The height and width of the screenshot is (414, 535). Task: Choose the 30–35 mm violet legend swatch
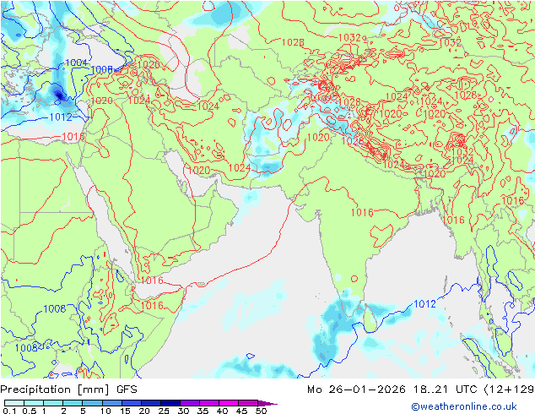[x=189, y=403]
